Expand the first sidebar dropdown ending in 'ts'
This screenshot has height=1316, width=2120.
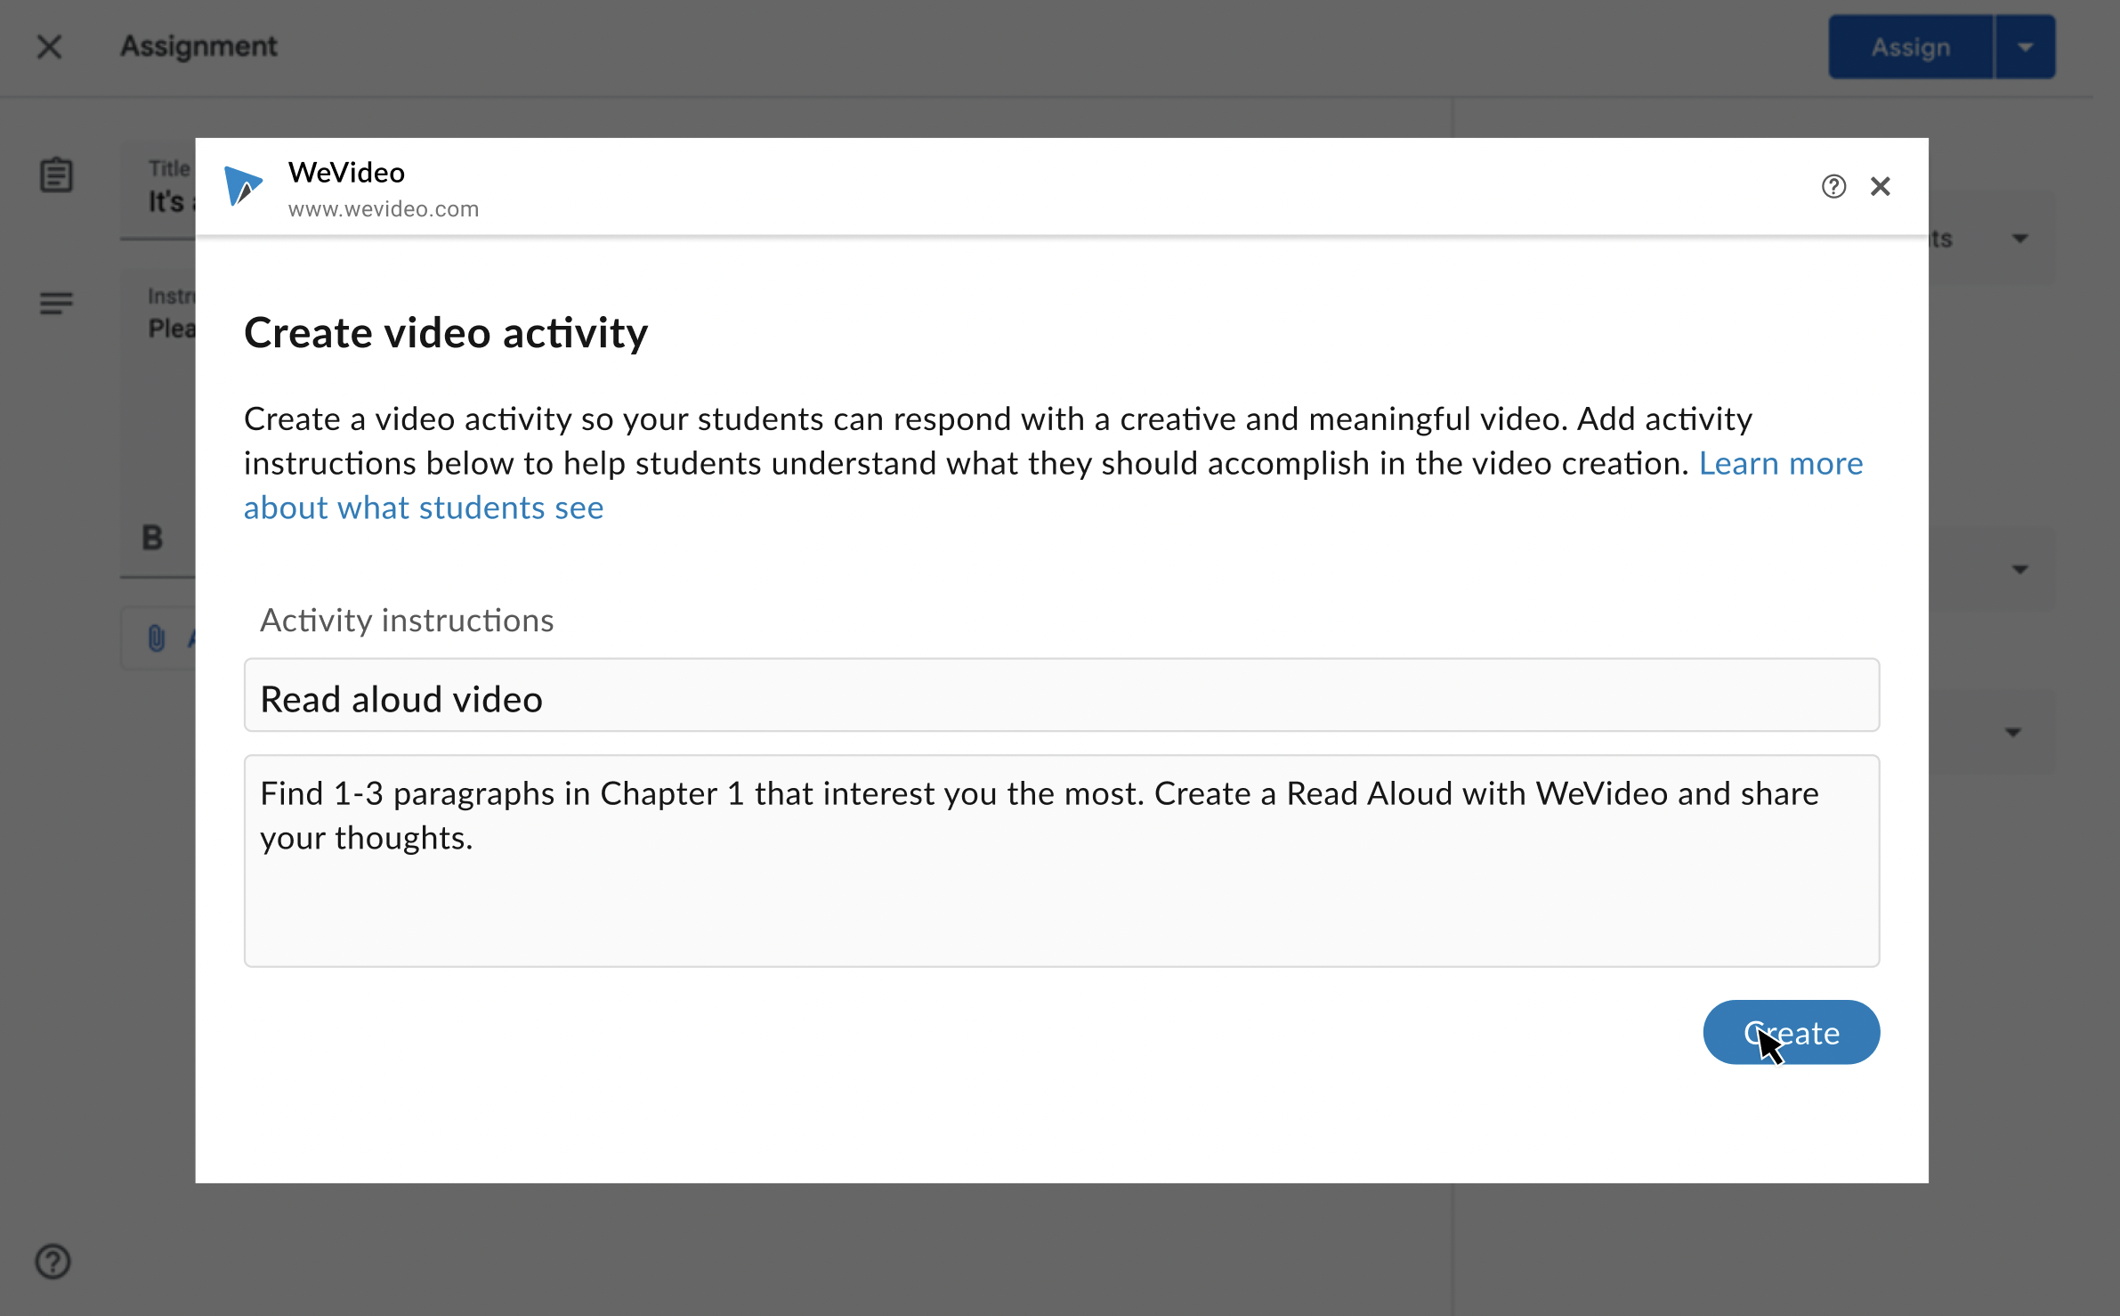(x=2020, y=239)
